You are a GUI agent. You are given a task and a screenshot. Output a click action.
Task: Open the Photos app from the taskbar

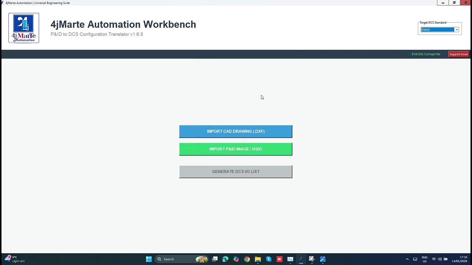pos(323,259)
